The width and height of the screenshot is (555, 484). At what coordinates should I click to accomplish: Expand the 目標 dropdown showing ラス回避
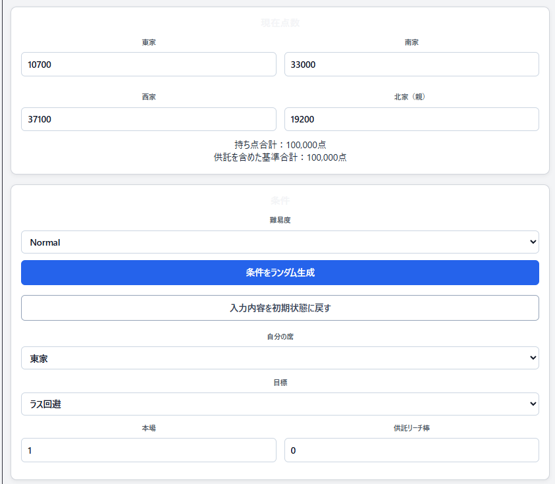280,404
